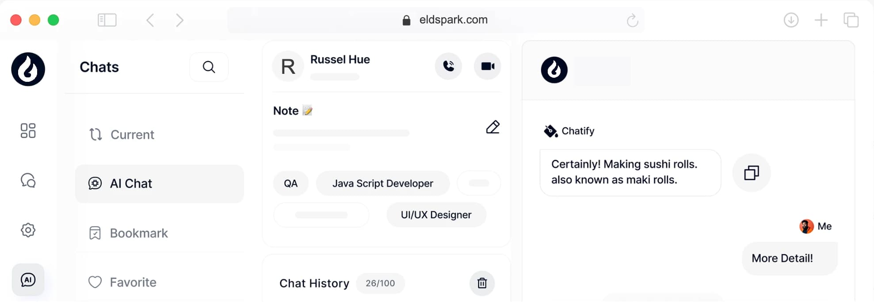
Task: Click the QA tag
Action: tap(290, 183)
